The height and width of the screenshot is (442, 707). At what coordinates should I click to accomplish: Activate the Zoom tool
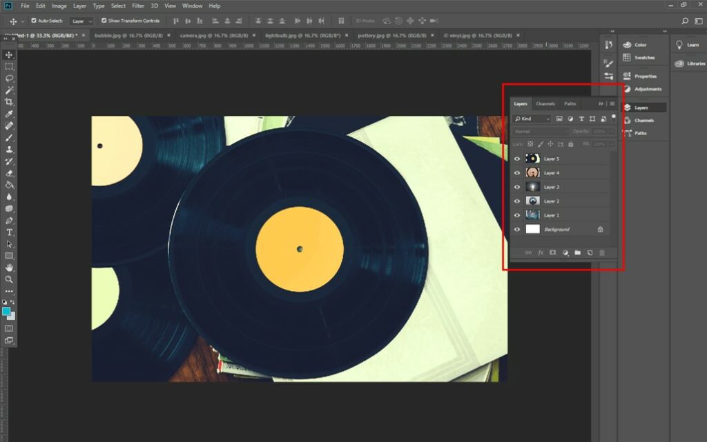click(9, 279)
